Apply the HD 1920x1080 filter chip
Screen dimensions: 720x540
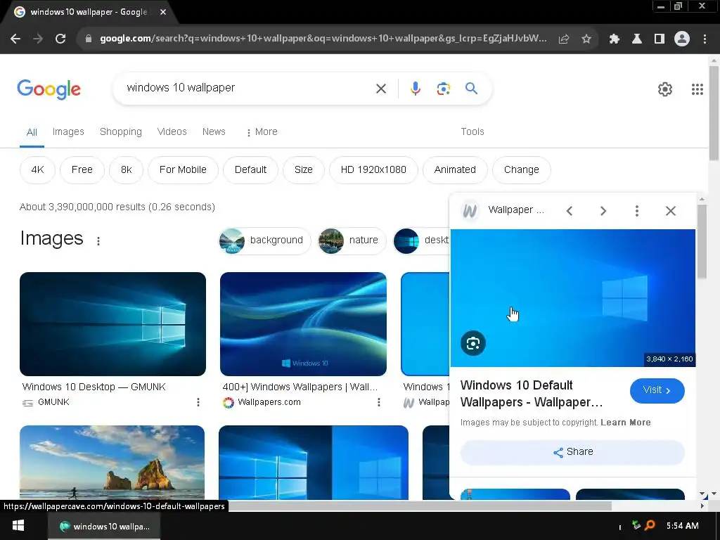[x=373, y=170]
